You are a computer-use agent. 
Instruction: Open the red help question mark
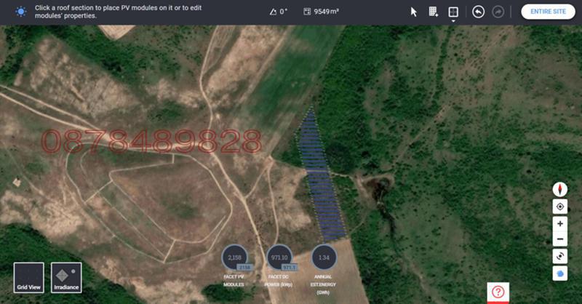coord(498,292)
